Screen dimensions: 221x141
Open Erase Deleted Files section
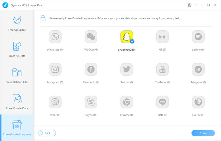[x=16, y=75]
